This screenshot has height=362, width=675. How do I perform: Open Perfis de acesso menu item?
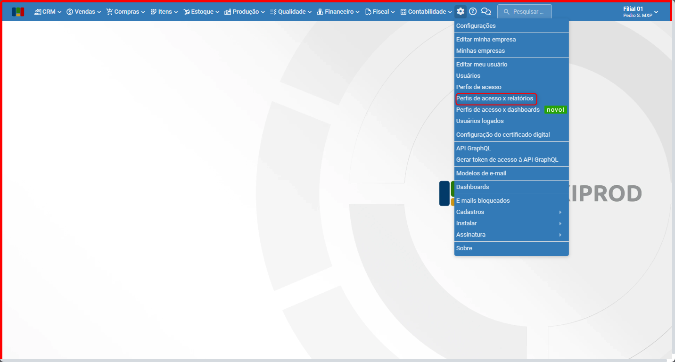[511, 87]
